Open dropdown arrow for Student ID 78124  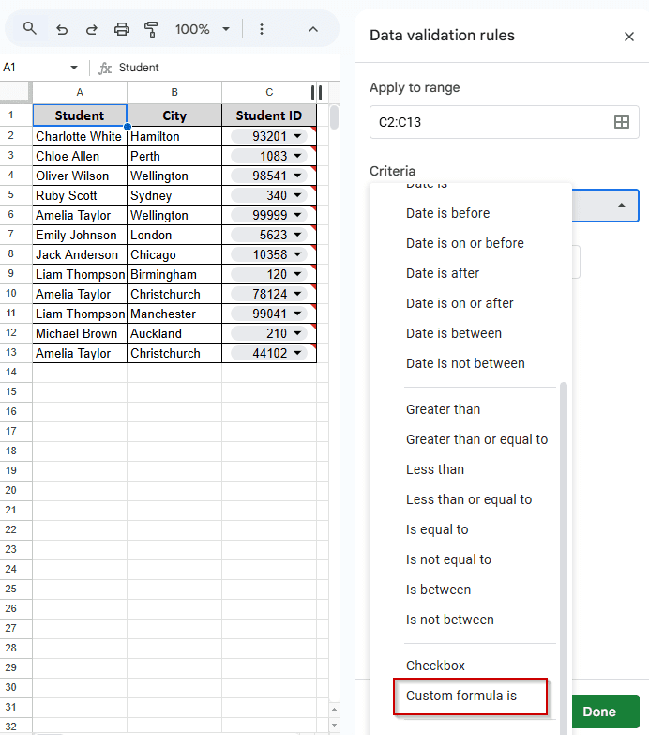(x=297, y=294)
